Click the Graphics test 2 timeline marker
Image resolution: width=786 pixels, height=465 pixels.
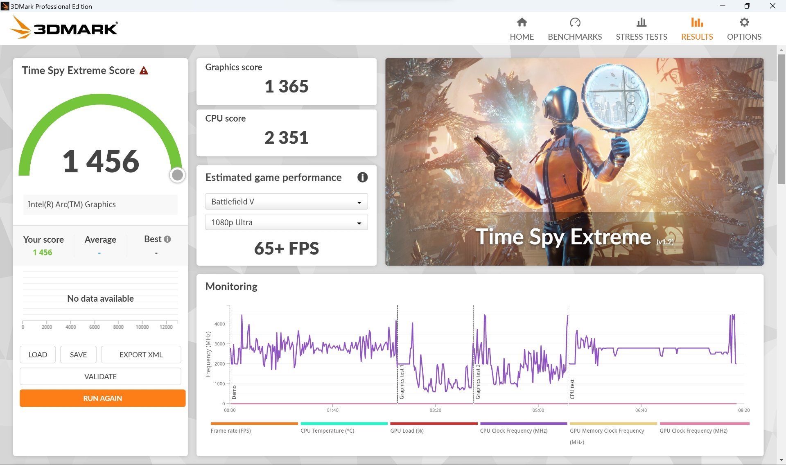pos(478,382)
